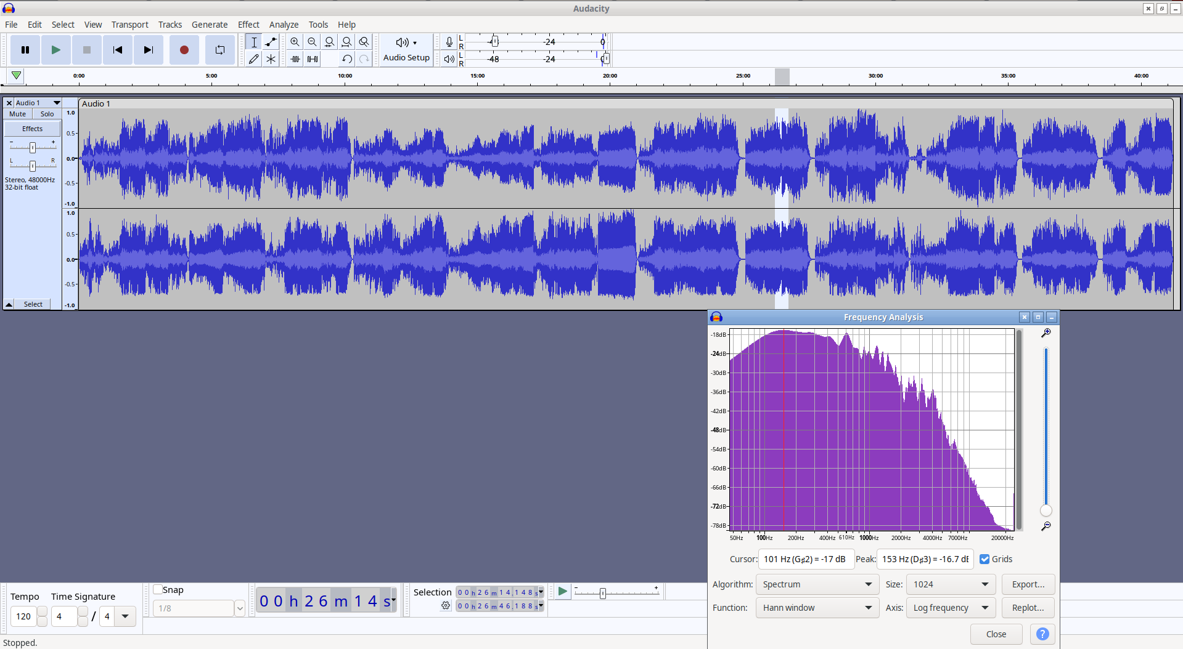This screenshot has height=649, width=1183.
Task: Toggle the Grids checkbox
Action: click(x=984, y=559)
